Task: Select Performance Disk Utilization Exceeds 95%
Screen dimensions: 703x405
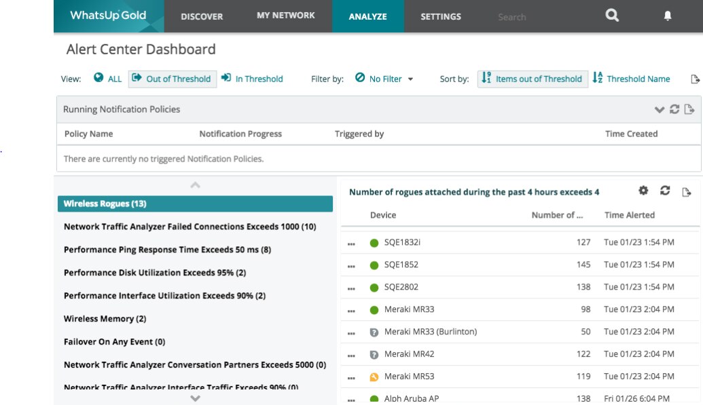Action: [x=155, y=273]
